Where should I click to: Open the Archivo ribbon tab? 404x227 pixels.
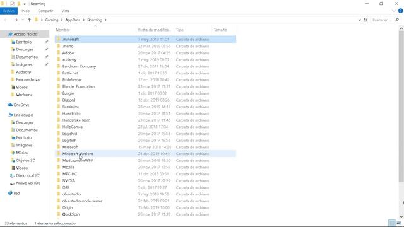click(9, 11)
